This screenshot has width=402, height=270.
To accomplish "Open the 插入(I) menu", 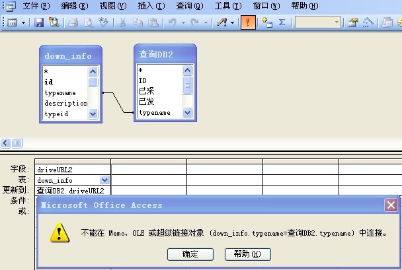I will (151, 6).
